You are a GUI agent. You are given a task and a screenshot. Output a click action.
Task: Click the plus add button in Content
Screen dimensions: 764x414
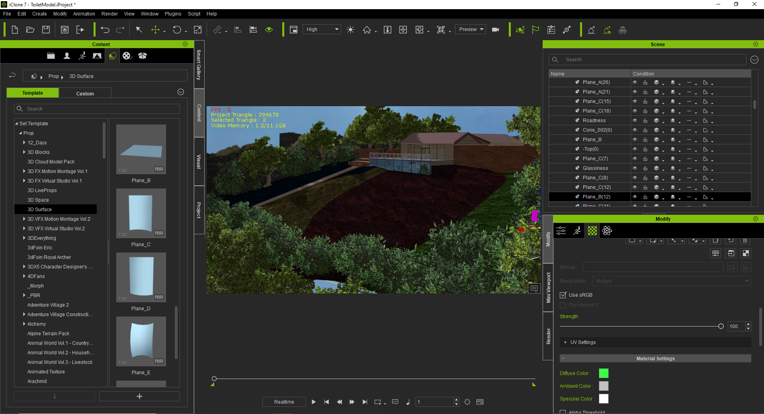(139, 397)
